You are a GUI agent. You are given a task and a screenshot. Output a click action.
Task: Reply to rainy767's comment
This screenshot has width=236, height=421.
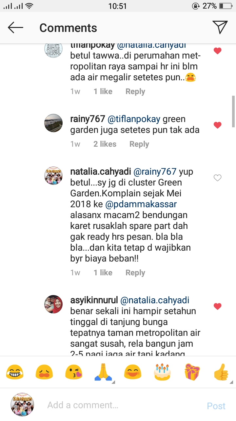coord(139,144)
